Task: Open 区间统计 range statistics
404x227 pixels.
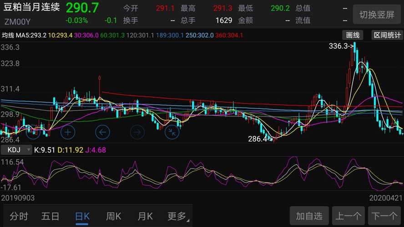Action: (387, 35)
